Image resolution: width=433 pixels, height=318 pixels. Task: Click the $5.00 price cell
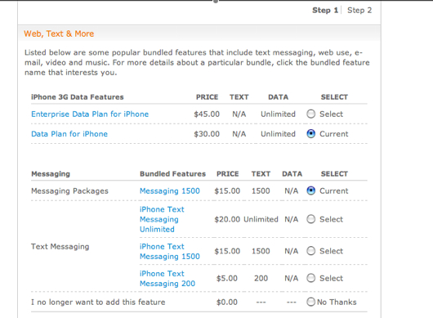point(227,278)
